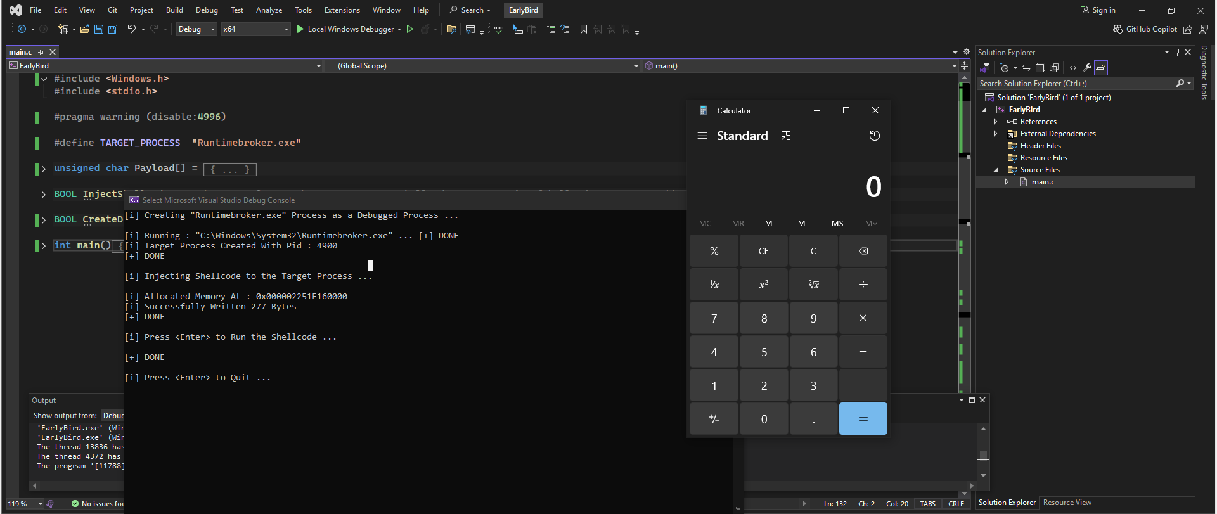Click Properties wrench icon in Solution Explorer

tap(1087, 68)
